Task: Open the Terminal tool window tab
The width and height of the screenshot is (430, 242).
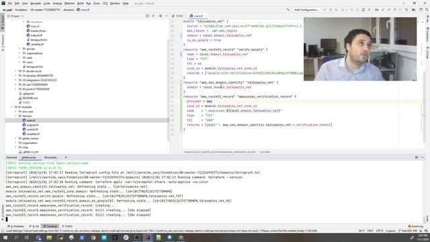Action: coord(50,227)
